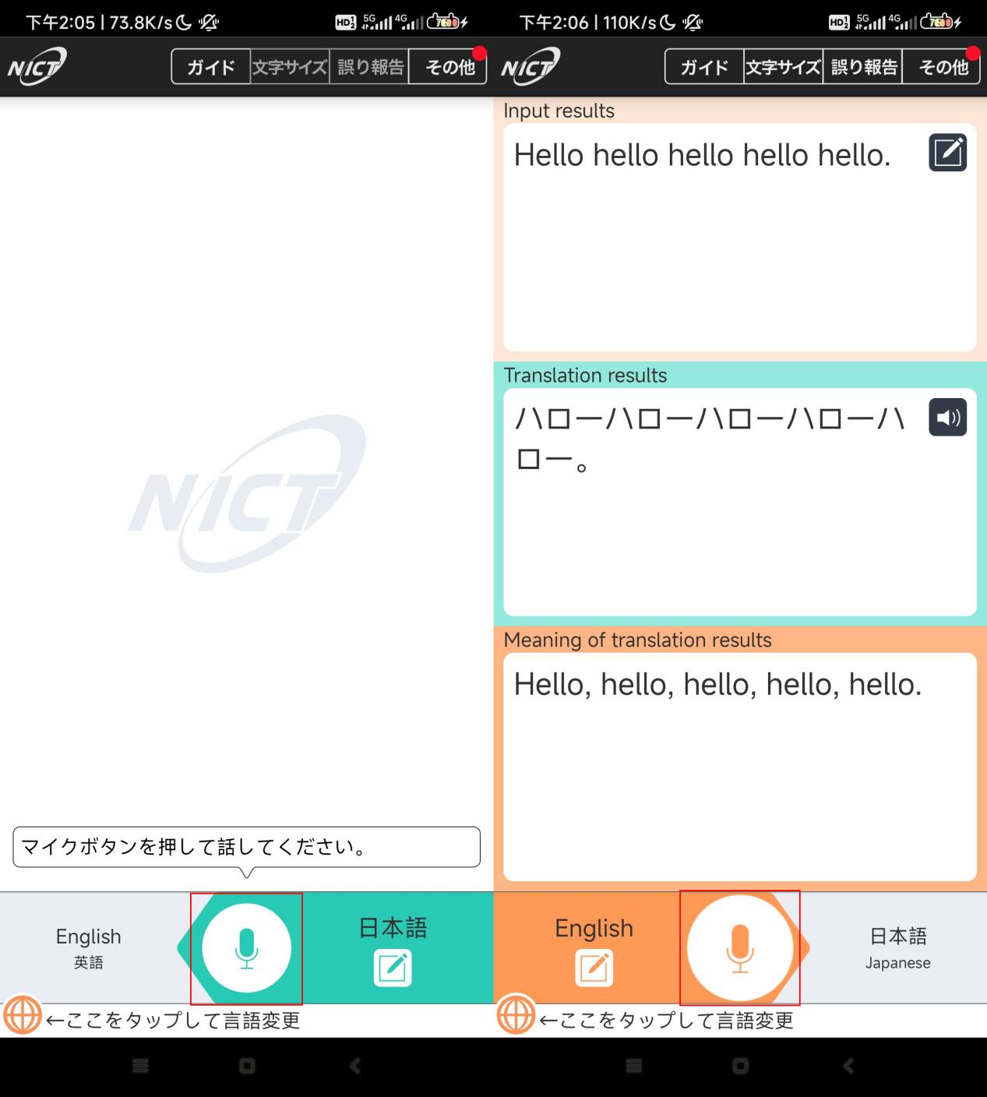Open 誤り報告 in left screen toolbar
Viewport: 987px width, 1097px height.
(369, 67)
